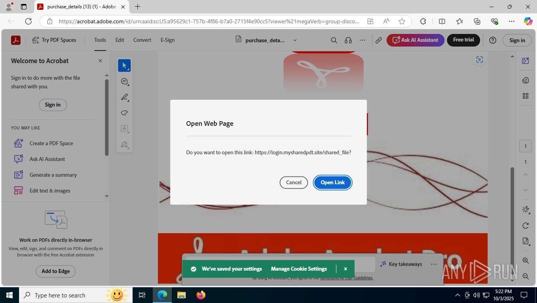Viewport: 537px width, 303px height.
Task: Select the arrow selection tool
Action: tap(124, 65)
